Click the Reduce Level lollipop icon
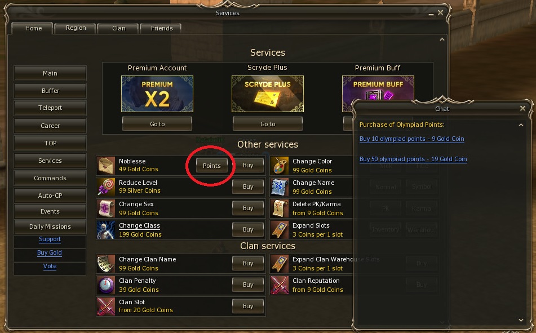Screen dimensions: 536x333 click(x=107, y=187)
